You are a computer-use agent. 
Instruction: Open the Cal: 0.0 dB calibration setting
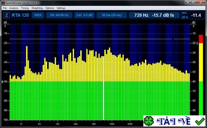tap(84, 15)
